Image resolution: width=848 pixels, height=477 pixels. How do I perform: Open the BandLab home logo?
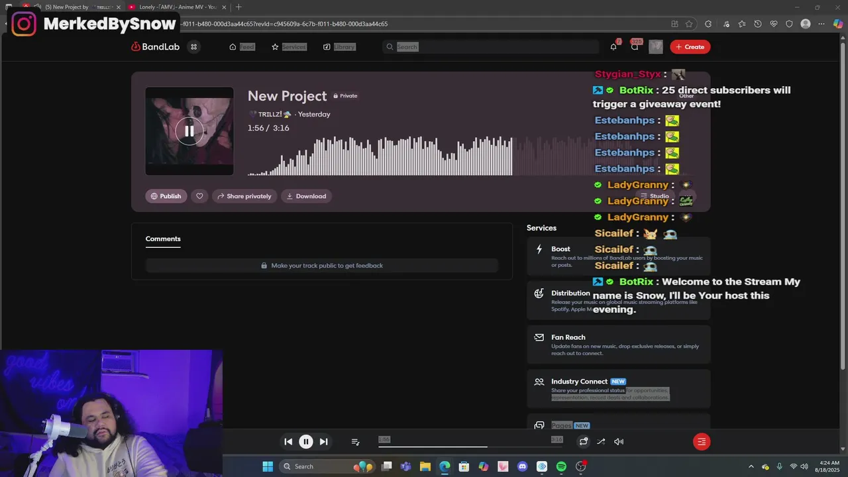pyautogui.click(x=155, y=46)
